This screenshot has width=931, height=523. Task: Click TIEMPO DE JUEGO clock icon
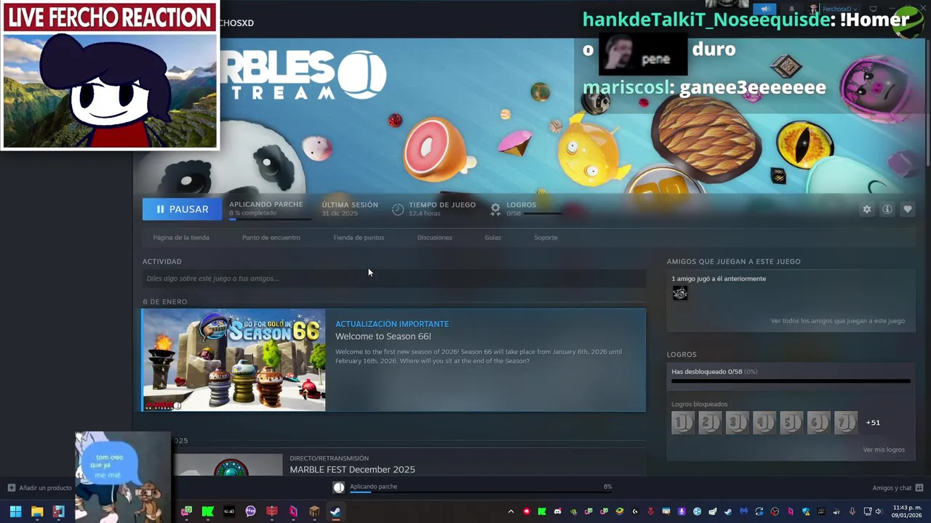(398, 209)
